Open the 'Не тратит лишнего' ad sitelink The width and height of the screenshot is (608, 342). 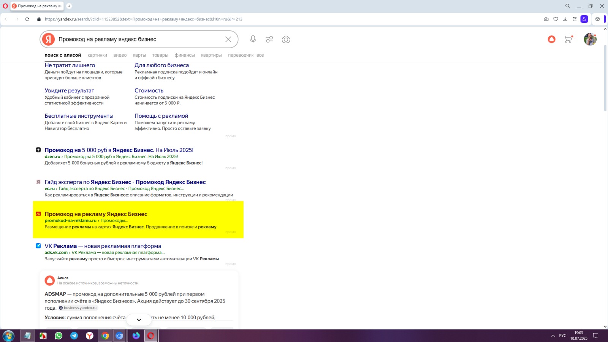(x=70, y=65)
